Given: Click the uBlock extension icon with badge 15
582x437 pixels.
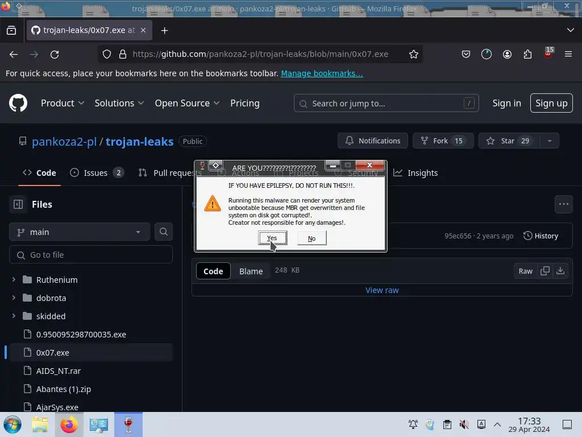Looking at the screenshot, I should point(548,53).
